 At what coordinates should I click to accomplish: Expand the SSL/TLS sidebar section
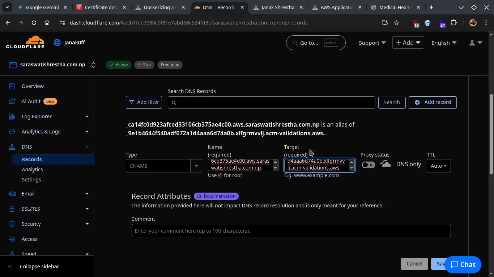[x=87, y=209]
